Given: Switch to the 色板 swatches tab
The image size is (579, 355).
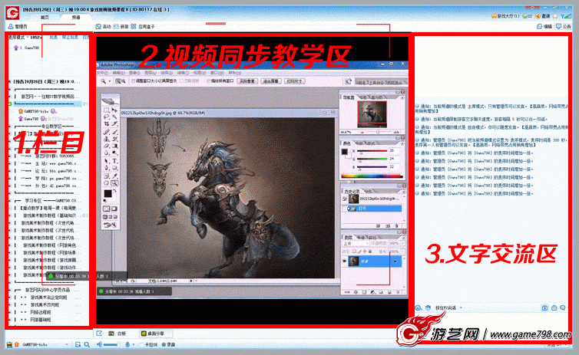Looking at the screenshot, I should pos(359,143).
